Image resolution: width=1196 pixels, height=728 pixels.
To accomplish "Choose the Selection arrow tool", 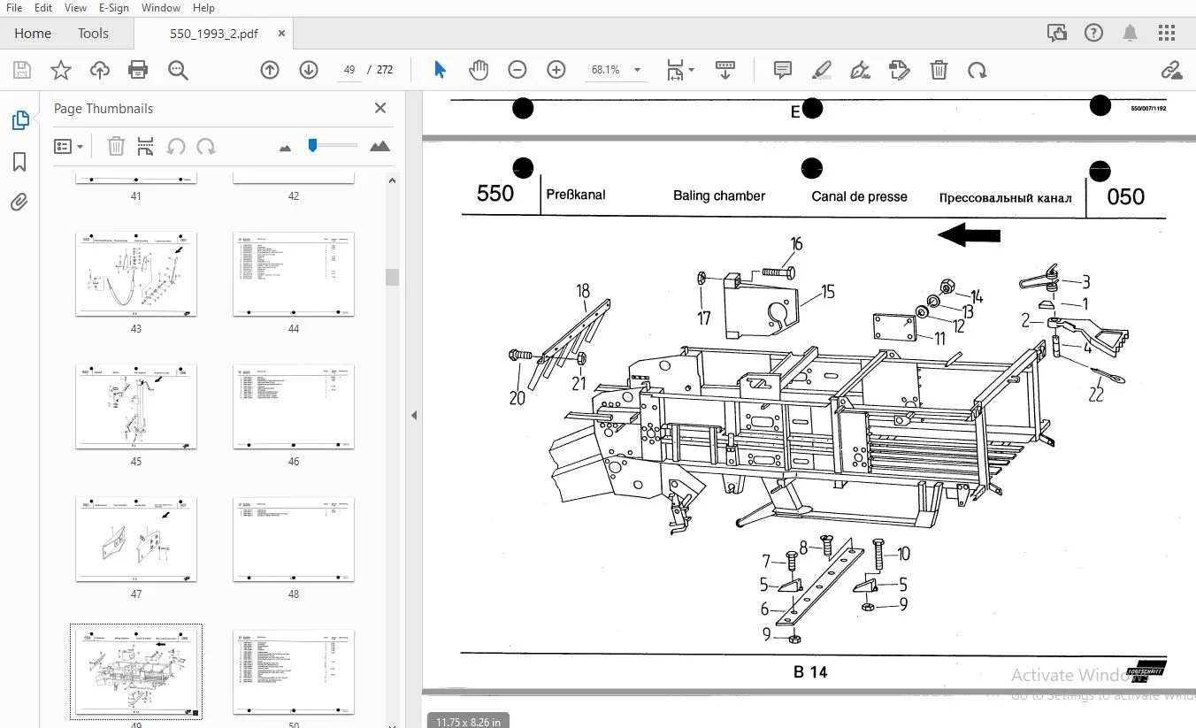I will (x=440, y=70).
